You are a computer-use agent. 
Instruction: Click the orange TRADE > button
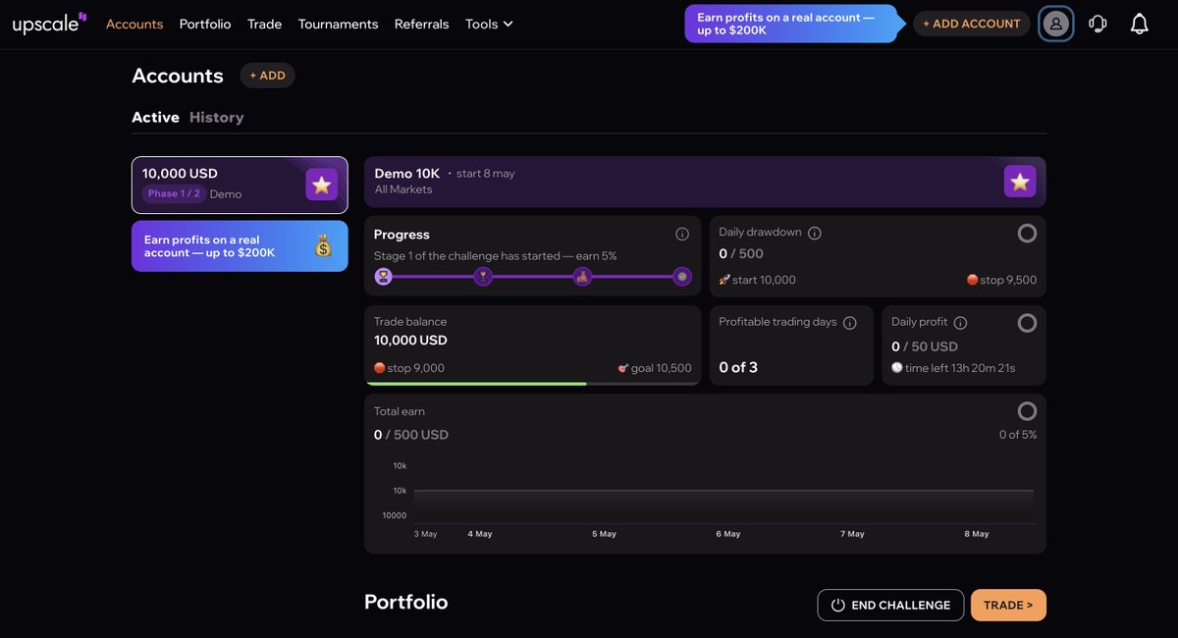[1008, 606]
